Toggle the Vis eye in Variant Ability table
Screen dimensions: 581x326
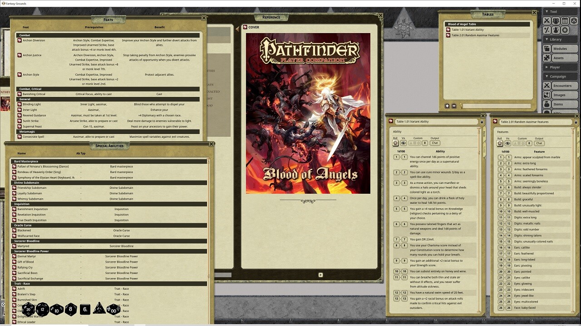[x=404, y=143]
